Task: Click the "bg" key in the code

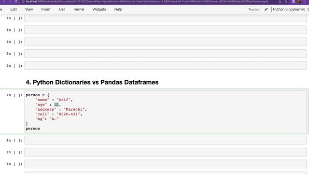Action: 40,119
